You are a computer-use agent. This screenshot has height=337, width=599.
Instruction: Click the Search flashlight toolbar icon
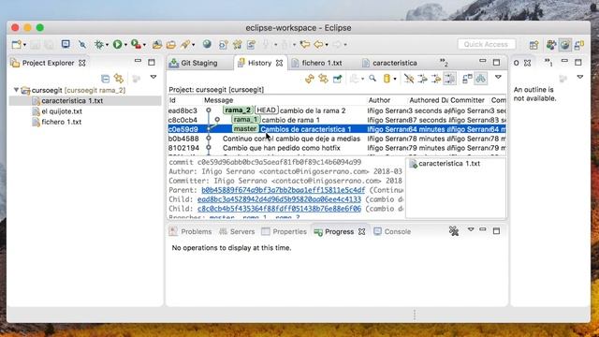pyautogui.click(x=185, y=44)
